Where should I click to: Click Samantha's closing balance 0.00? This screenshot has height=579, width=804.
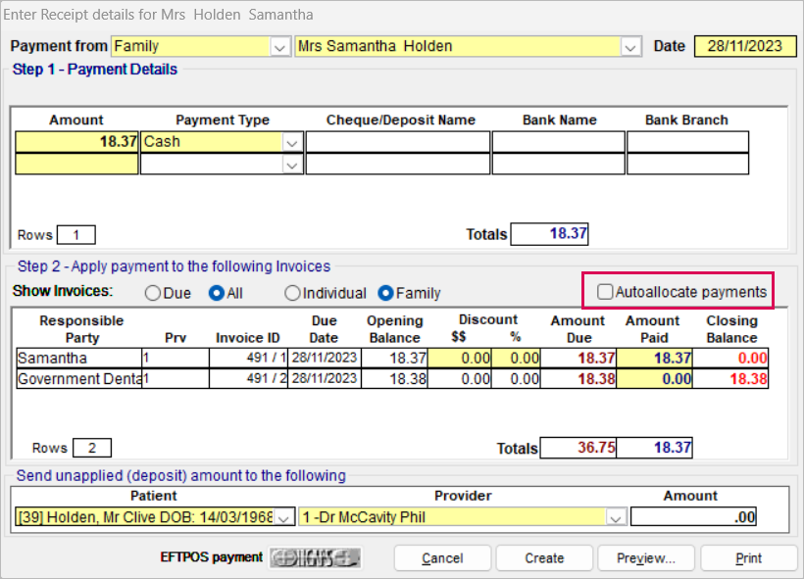730,358
